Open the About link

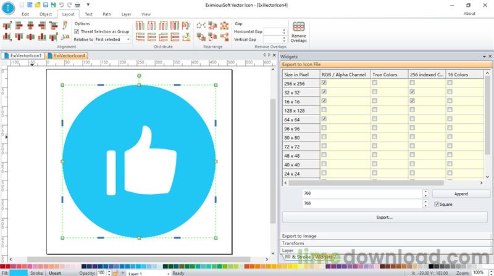tap(469, 14)
